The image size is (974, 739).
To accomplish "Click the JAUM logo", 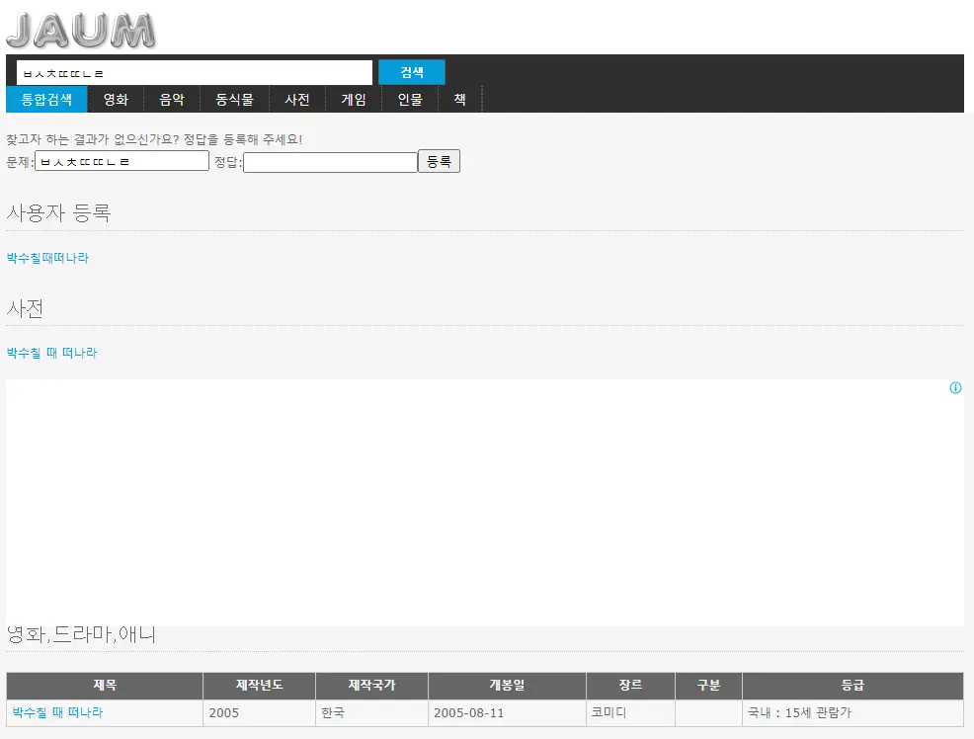I will [81, 30].
